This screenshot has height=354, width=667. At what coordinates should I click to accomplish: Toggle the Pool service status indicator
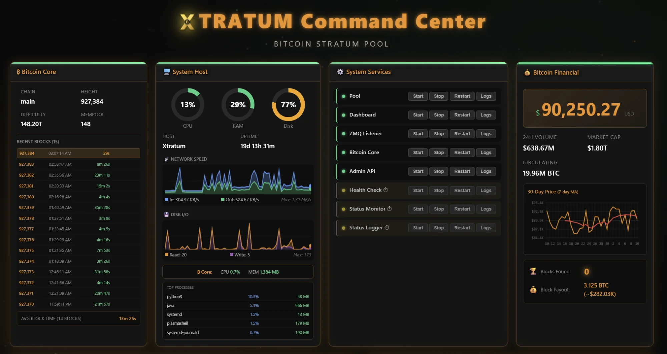coord(344,96)
